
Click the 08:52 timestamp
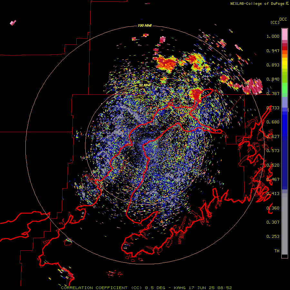pyautogui.click(x=225, y=288)
